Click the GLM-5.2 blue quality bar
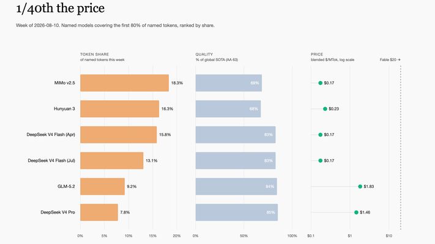Screen dimensions: 435x244 tap(236, 187)
